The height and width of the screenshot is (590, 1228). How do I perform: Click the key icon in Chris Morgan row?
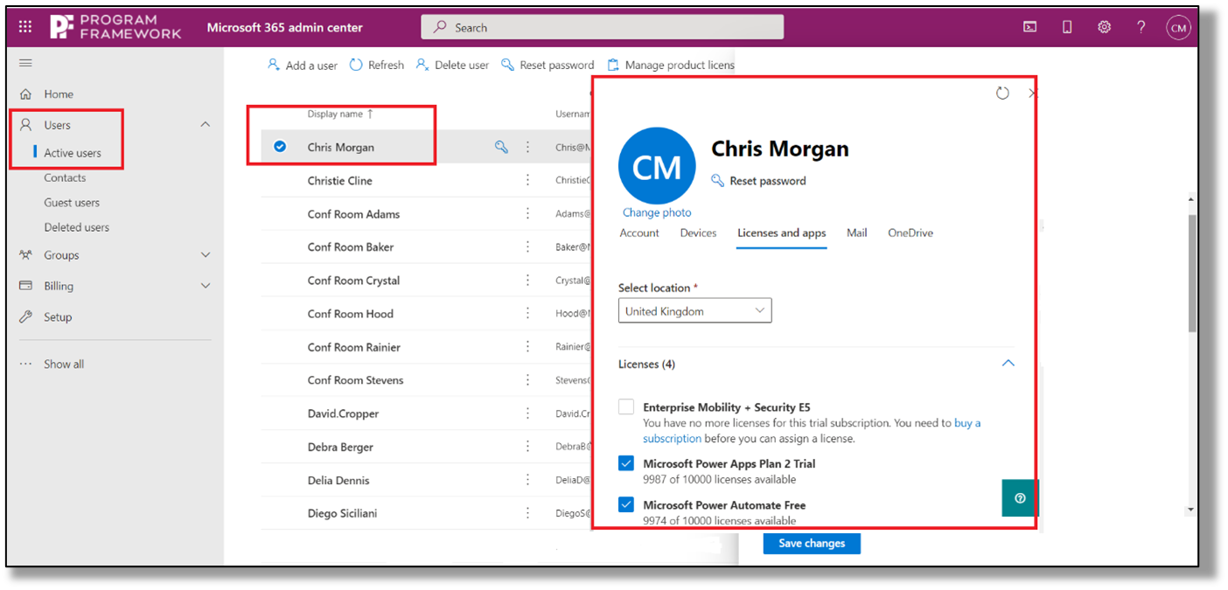pos(501,147)
